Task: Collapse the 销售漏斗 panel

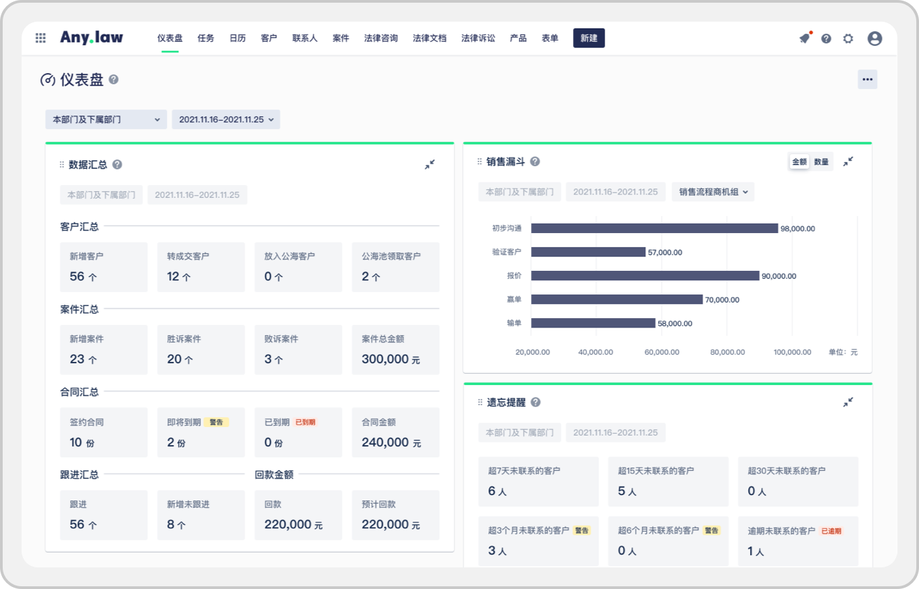Action: (x=848, y=161)
